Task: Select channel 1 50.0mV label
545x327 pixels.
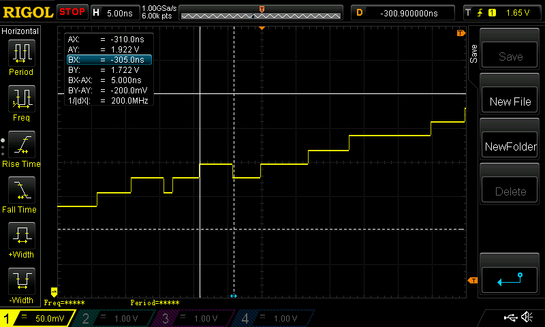Action: coord(50,318)
